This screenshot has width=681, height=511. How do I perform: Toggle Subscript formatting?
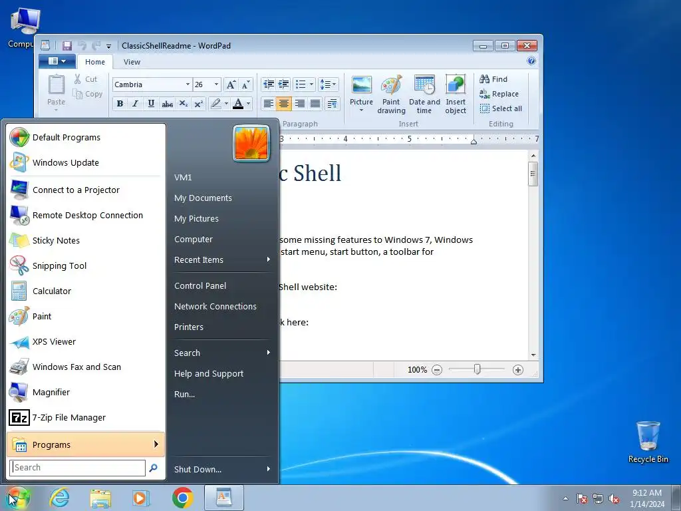click(184, 103)
